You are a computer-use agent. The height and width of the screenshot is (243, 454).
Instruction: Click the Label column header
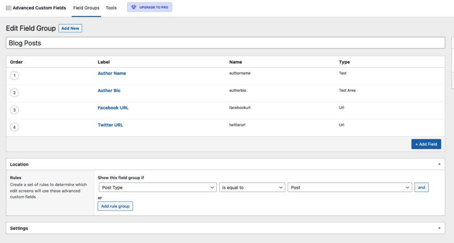104,62
